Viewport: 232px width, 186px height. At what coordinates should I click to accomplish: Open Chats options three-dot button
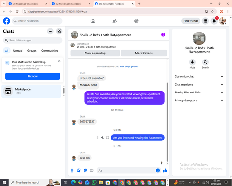50,31
